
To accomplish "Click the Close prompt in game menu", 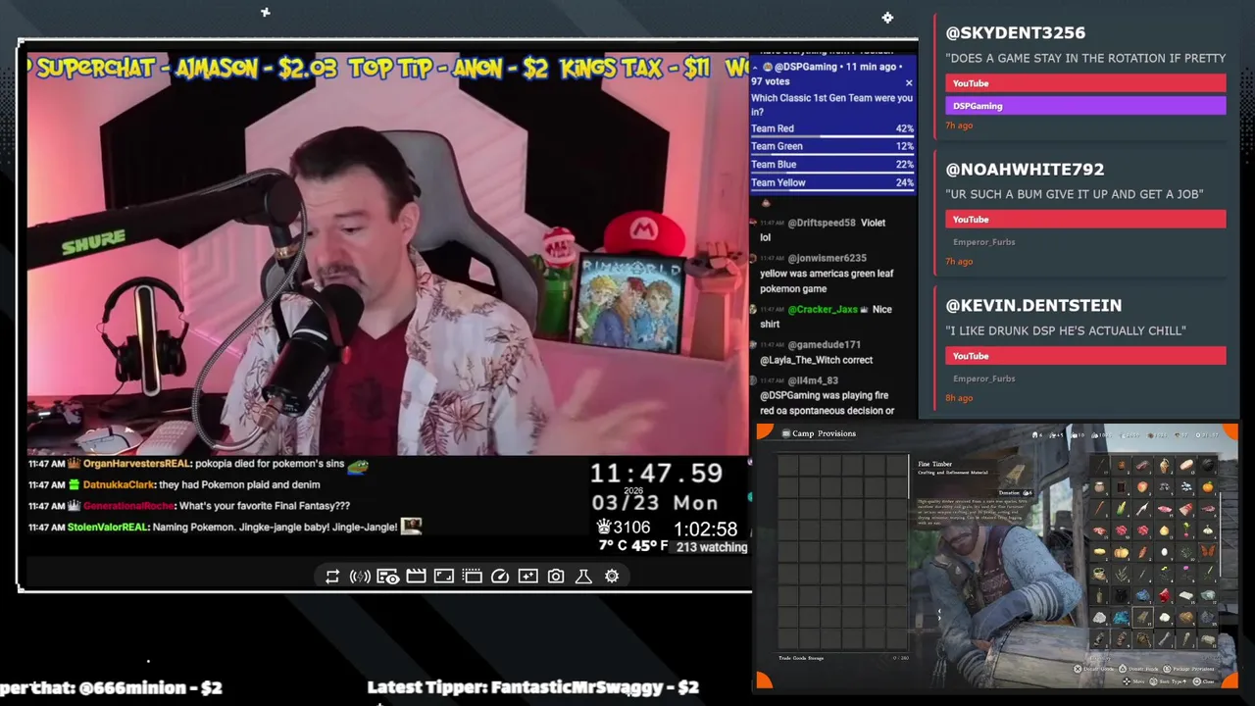I will pos(1203,681).
